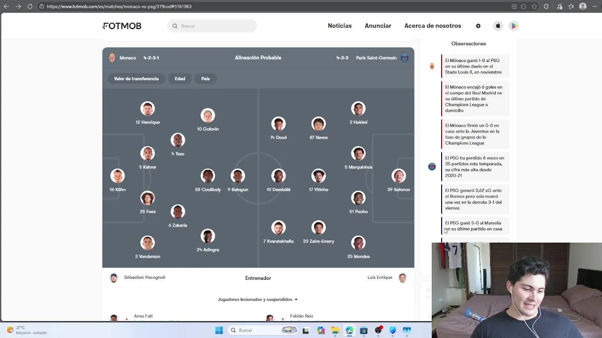Bookmark page with the star icon
The image size is (602, 338).
535,7
